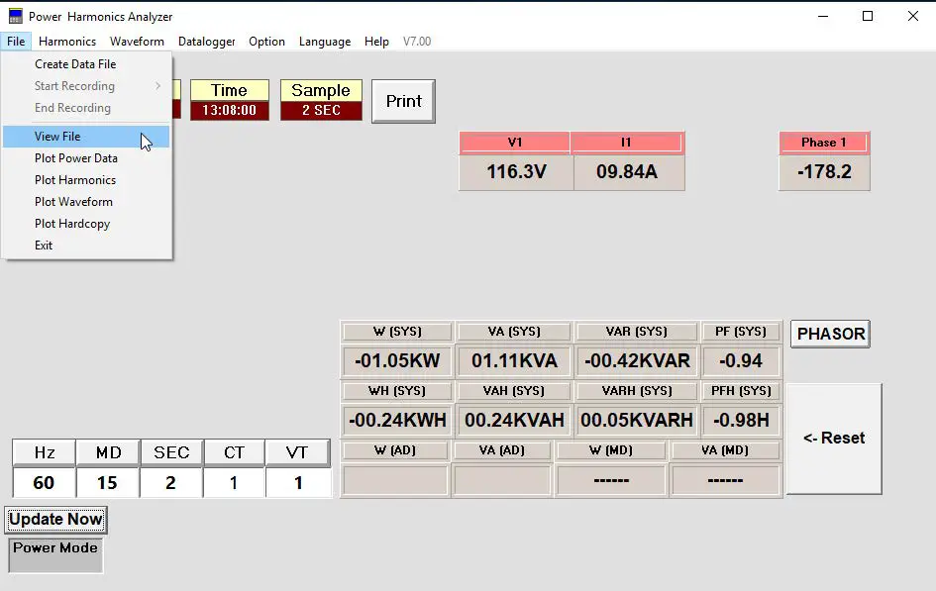Open the Option menu
Image resolution: width=936 pixels, height=591 pixels.
[x=266, y=41]
